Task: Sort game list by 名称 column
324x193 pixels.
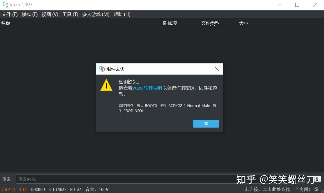Action: pos(81,23)
